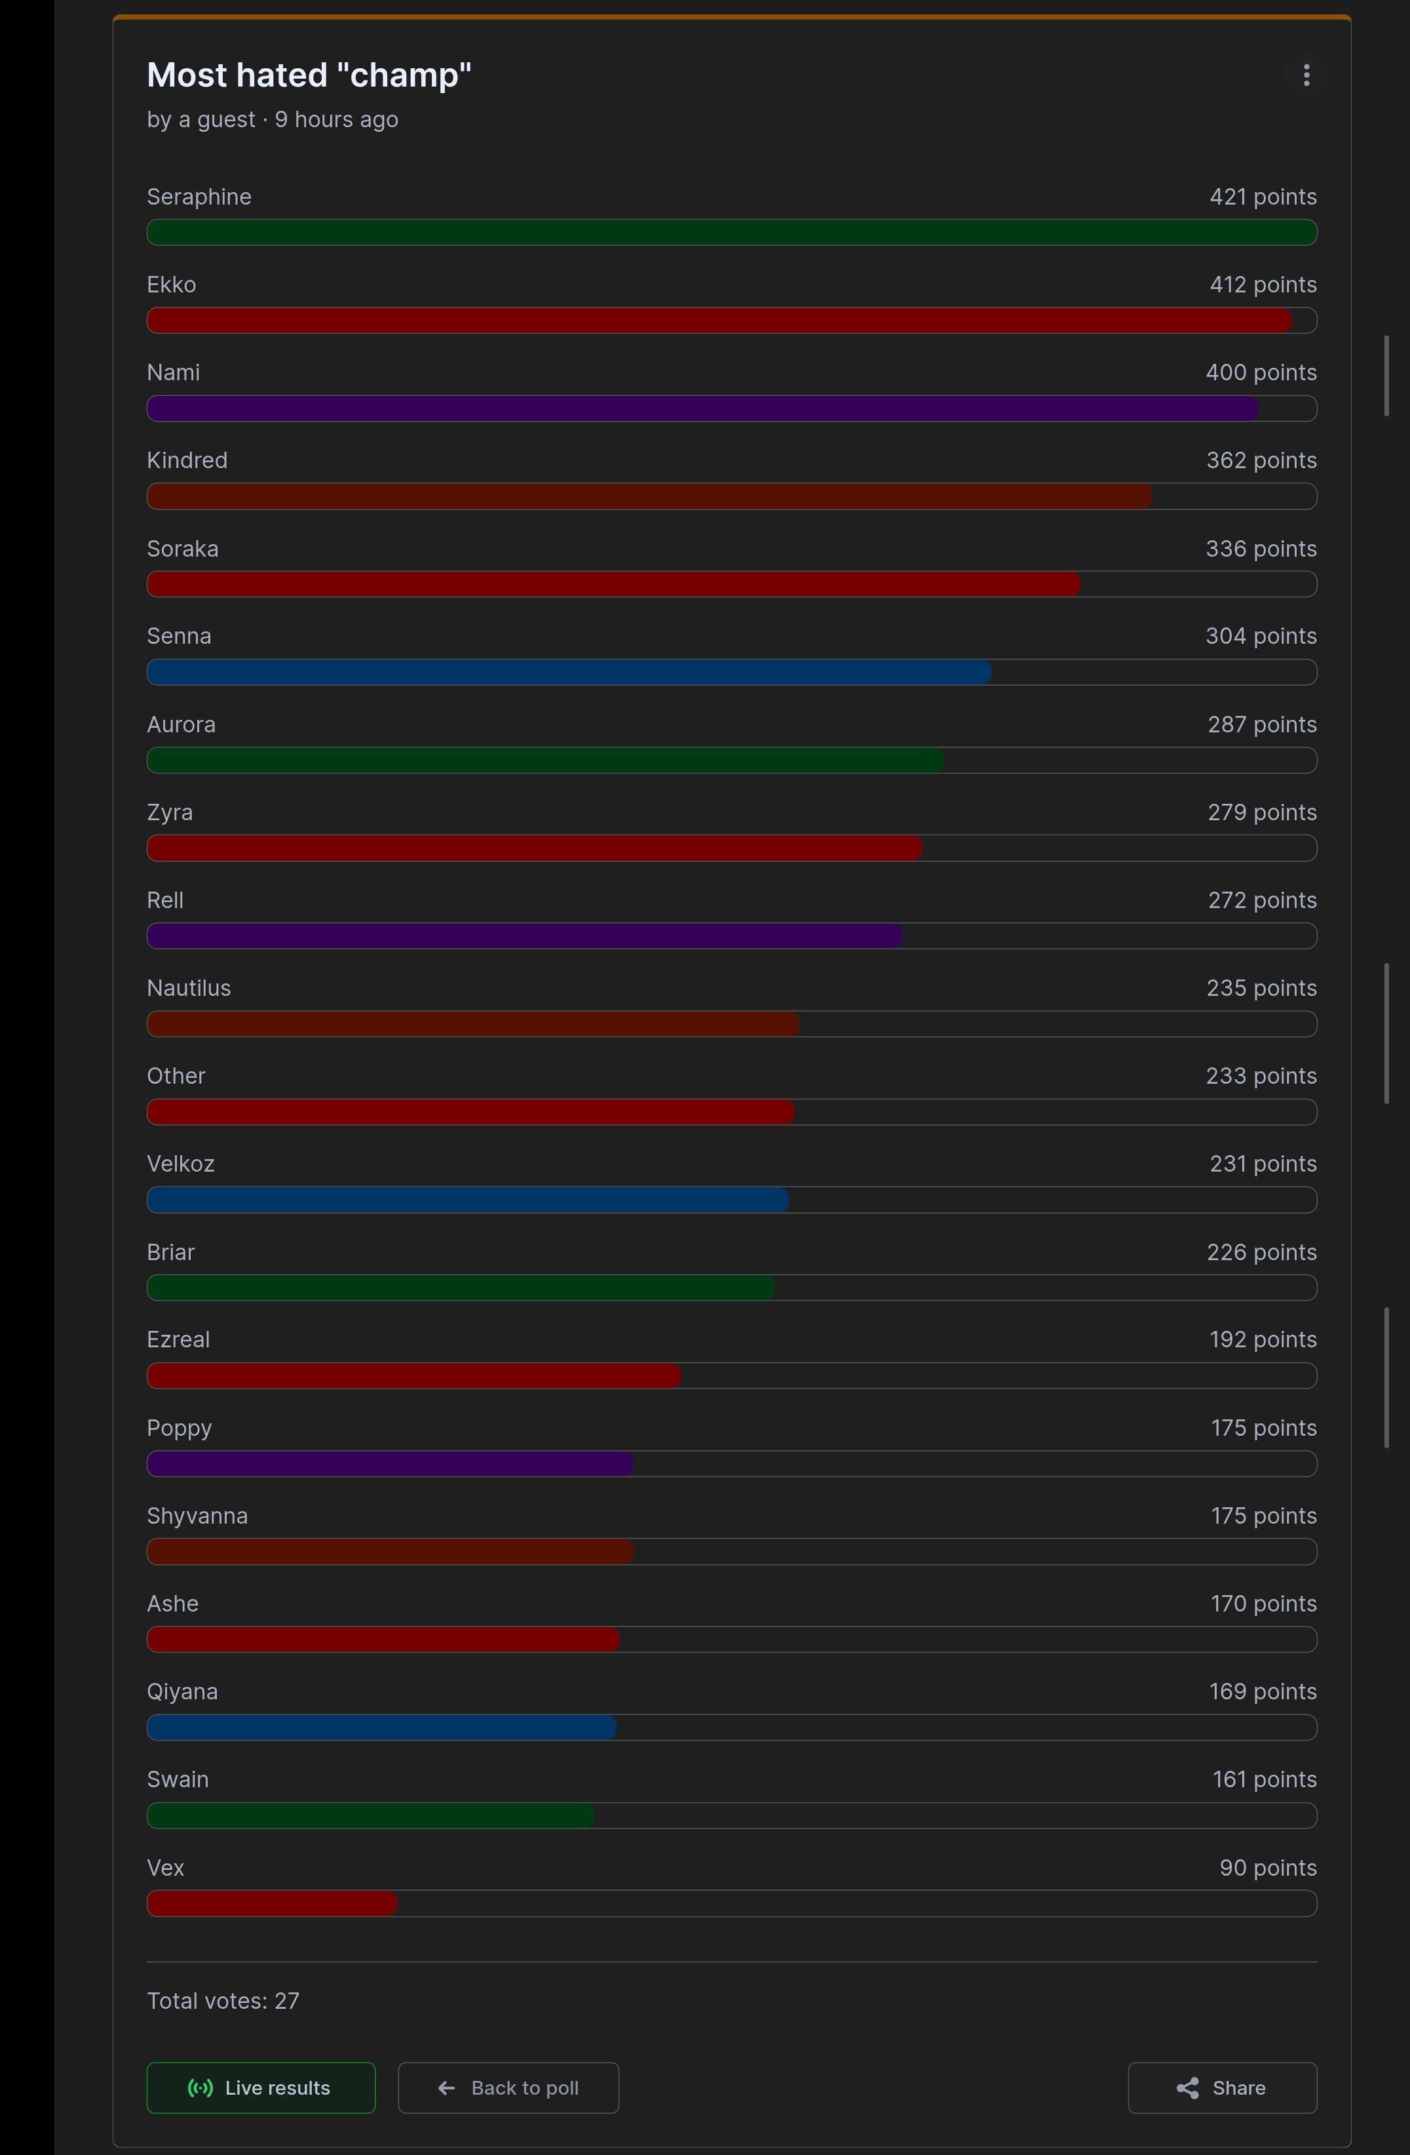Select the Poppy option label
Image resolution: width=1410 pixels, height=2155 pixels.
(179, 1429)
